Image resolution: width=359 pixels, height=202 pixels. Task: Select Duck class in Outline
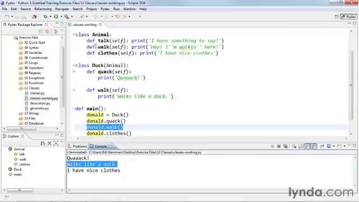click(x=17, y=169)
